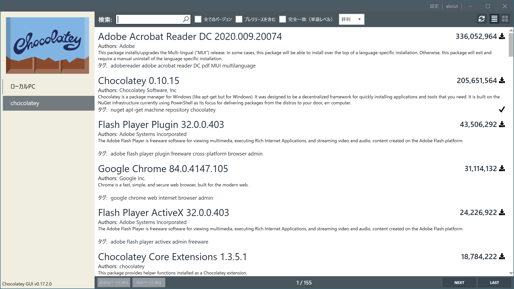514x289 pixels.
Task: Click 前のページに戻る button
Action: coord(149,282)
